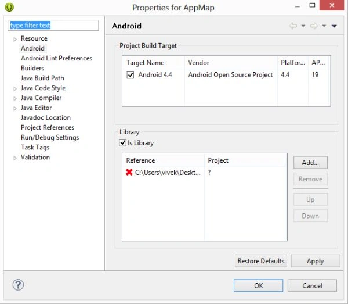Click Android Open Source Project cell
This screenshot has height=304, width=348.
pos(230,75)
